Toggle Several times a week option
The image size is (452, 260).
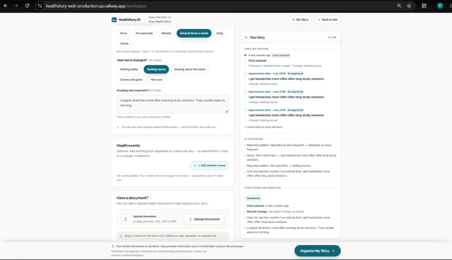pos(194,33)
